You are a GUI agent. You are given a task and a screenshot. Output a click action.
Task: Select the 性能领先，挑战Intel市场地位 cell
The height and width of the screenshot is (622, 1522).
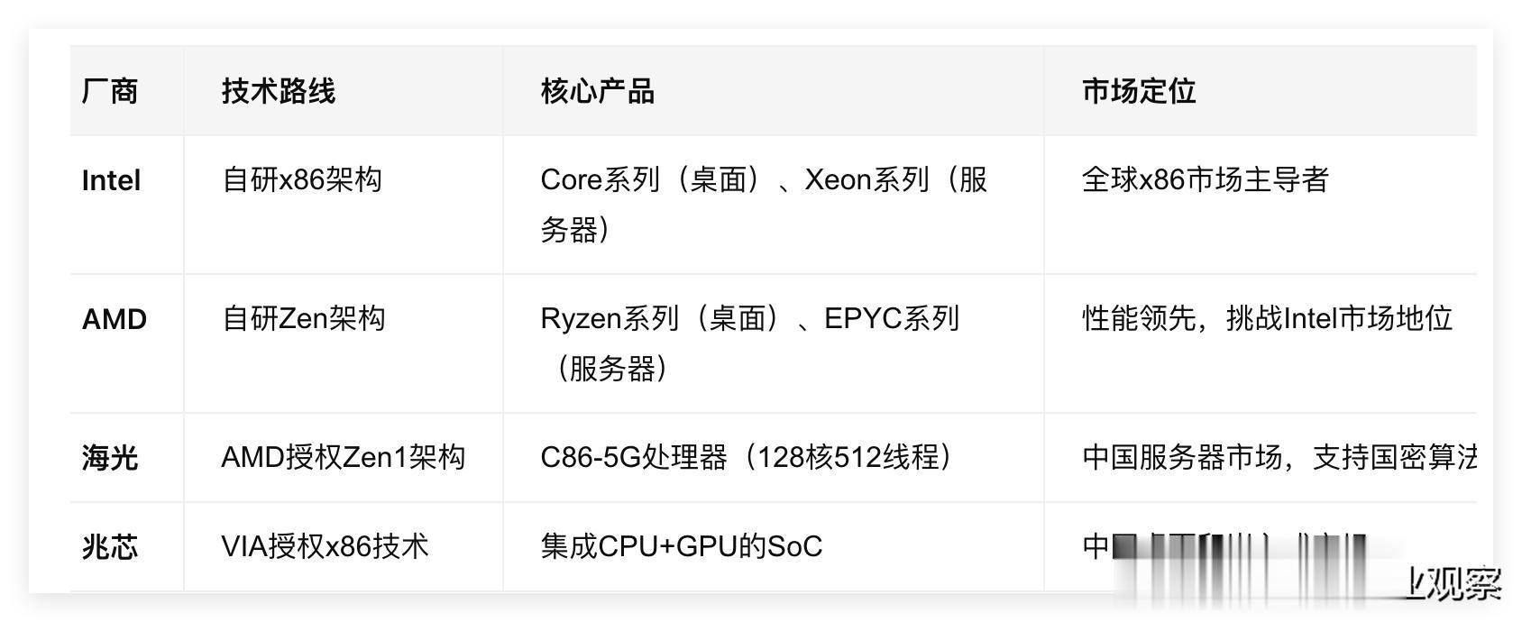[1267, 318]
